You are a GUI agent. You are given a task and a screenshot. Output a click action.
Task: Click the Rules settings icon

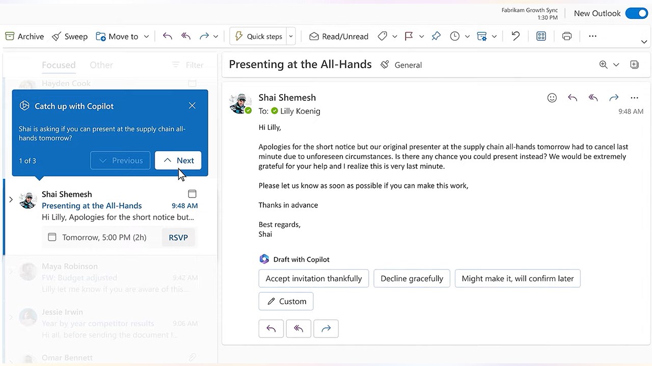(482, 36)
